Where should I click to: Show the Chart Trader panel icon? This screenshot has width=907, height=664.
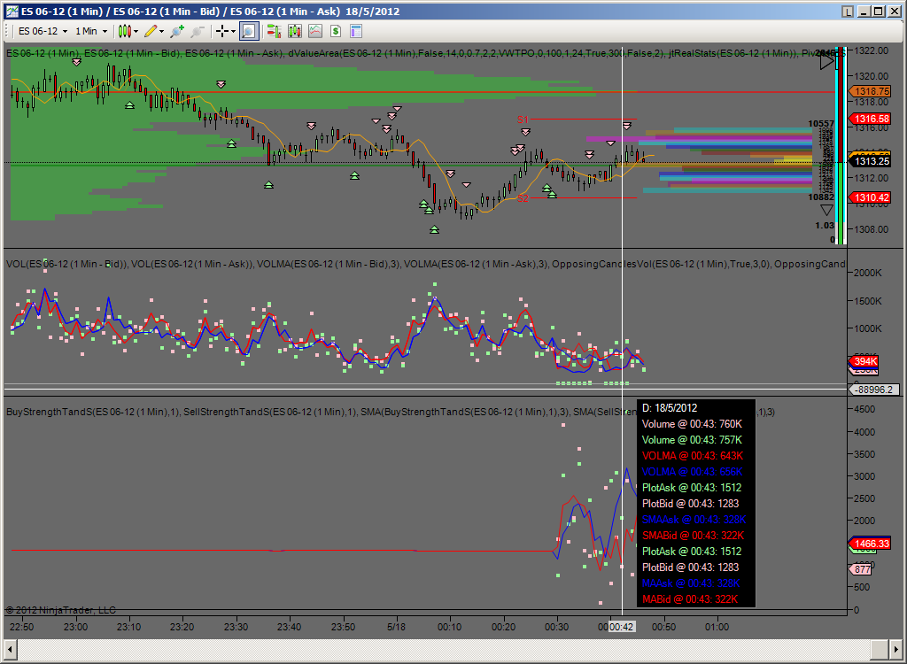click(x=274, y=31)
